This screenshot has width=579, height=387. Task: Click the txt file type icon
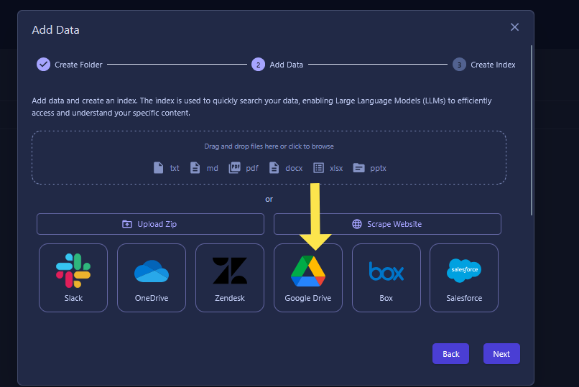tap(159, 168)
